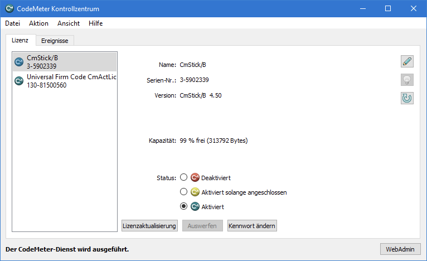Select Universal Firm Code CmActLic entry
Viewport: 427px width, 261px height.
(x=71, y=81)
